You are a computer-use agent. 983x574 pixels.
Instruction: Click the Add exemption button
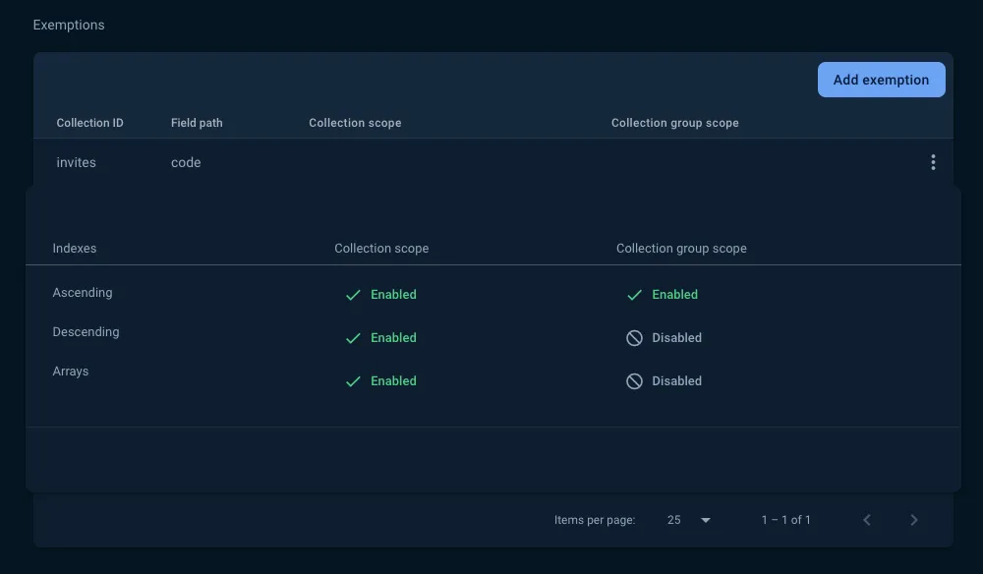coord(881,80)
